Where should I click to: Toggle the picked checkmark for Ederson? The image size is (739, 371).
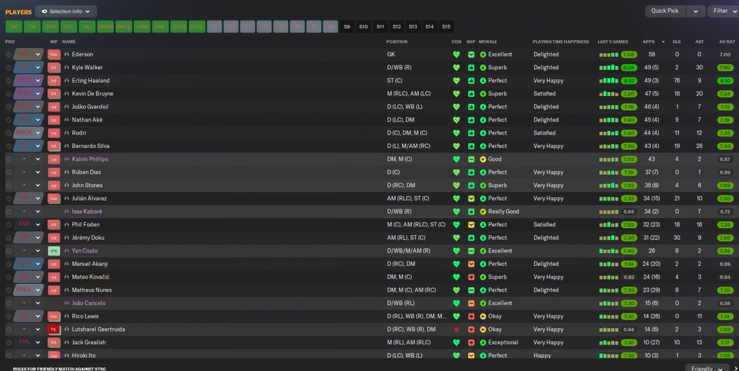[x=9, y=54]
